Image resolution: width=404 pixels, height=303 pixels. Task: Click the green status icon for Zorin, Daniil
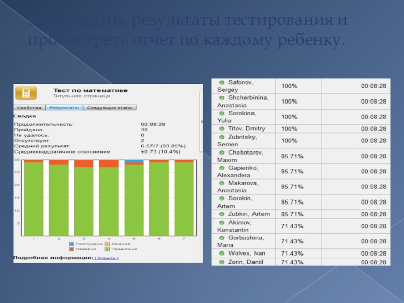coord(222,262)
